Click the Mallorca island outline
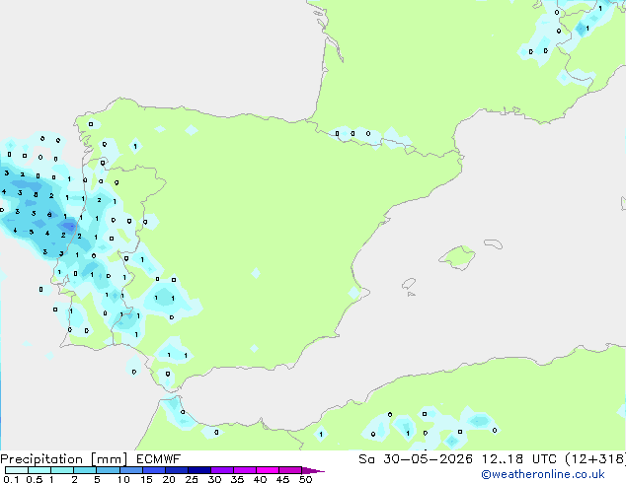This screenshot has height=483, width=626. (457, 257)
